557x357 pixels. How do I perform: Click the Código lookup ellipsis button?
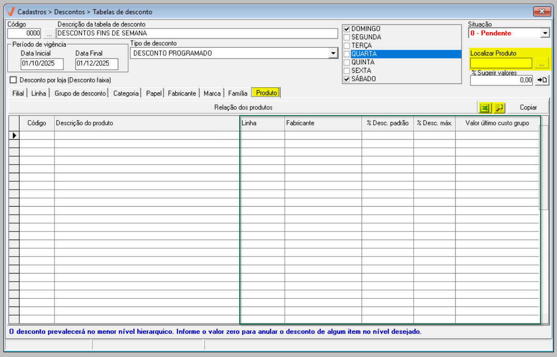click(x=49, y=33)
